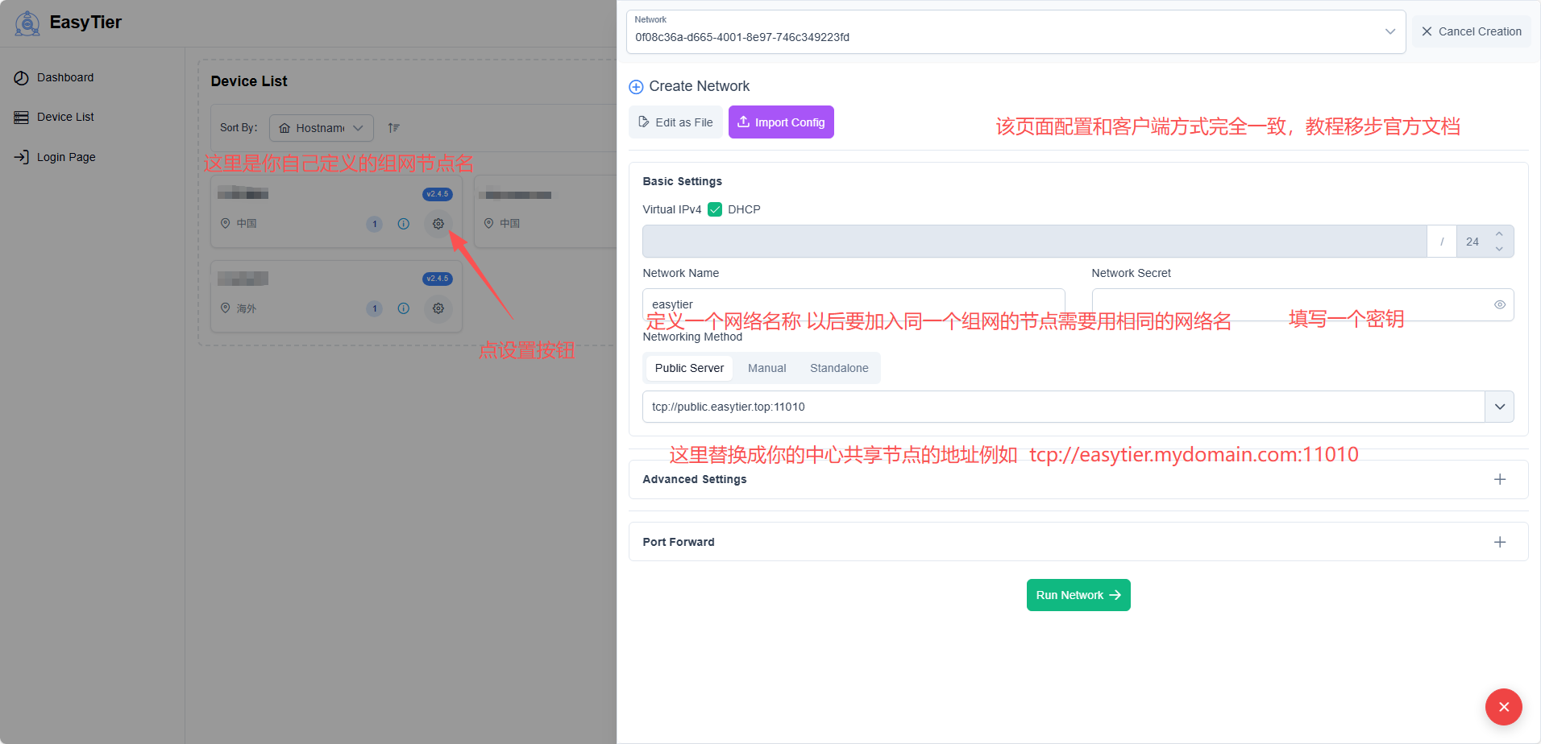Click info icon on the 海外 device

tap(404, 308)
